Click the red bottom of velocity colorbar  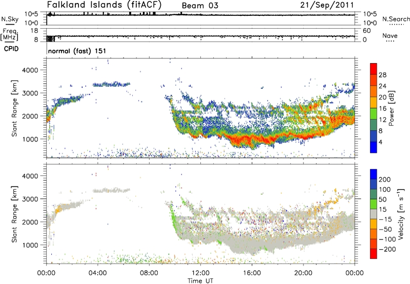pos(374,254)
